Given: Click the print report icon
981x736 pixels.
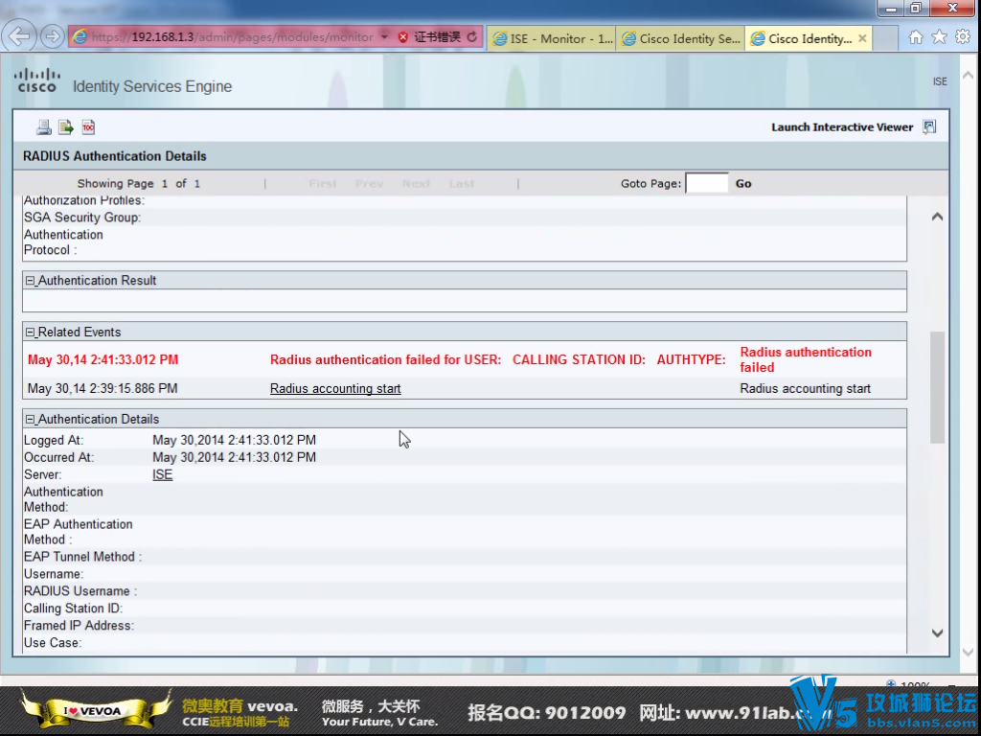Looking at the screenshot, I should [43, 126].
